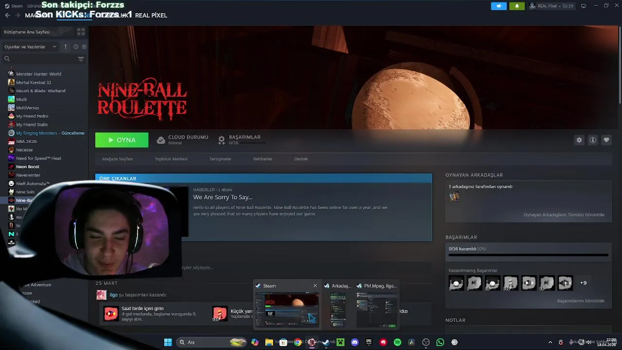Toggle the library sort-direction arrow
This screenshot has width=622, height=350.
coord(66,47)
